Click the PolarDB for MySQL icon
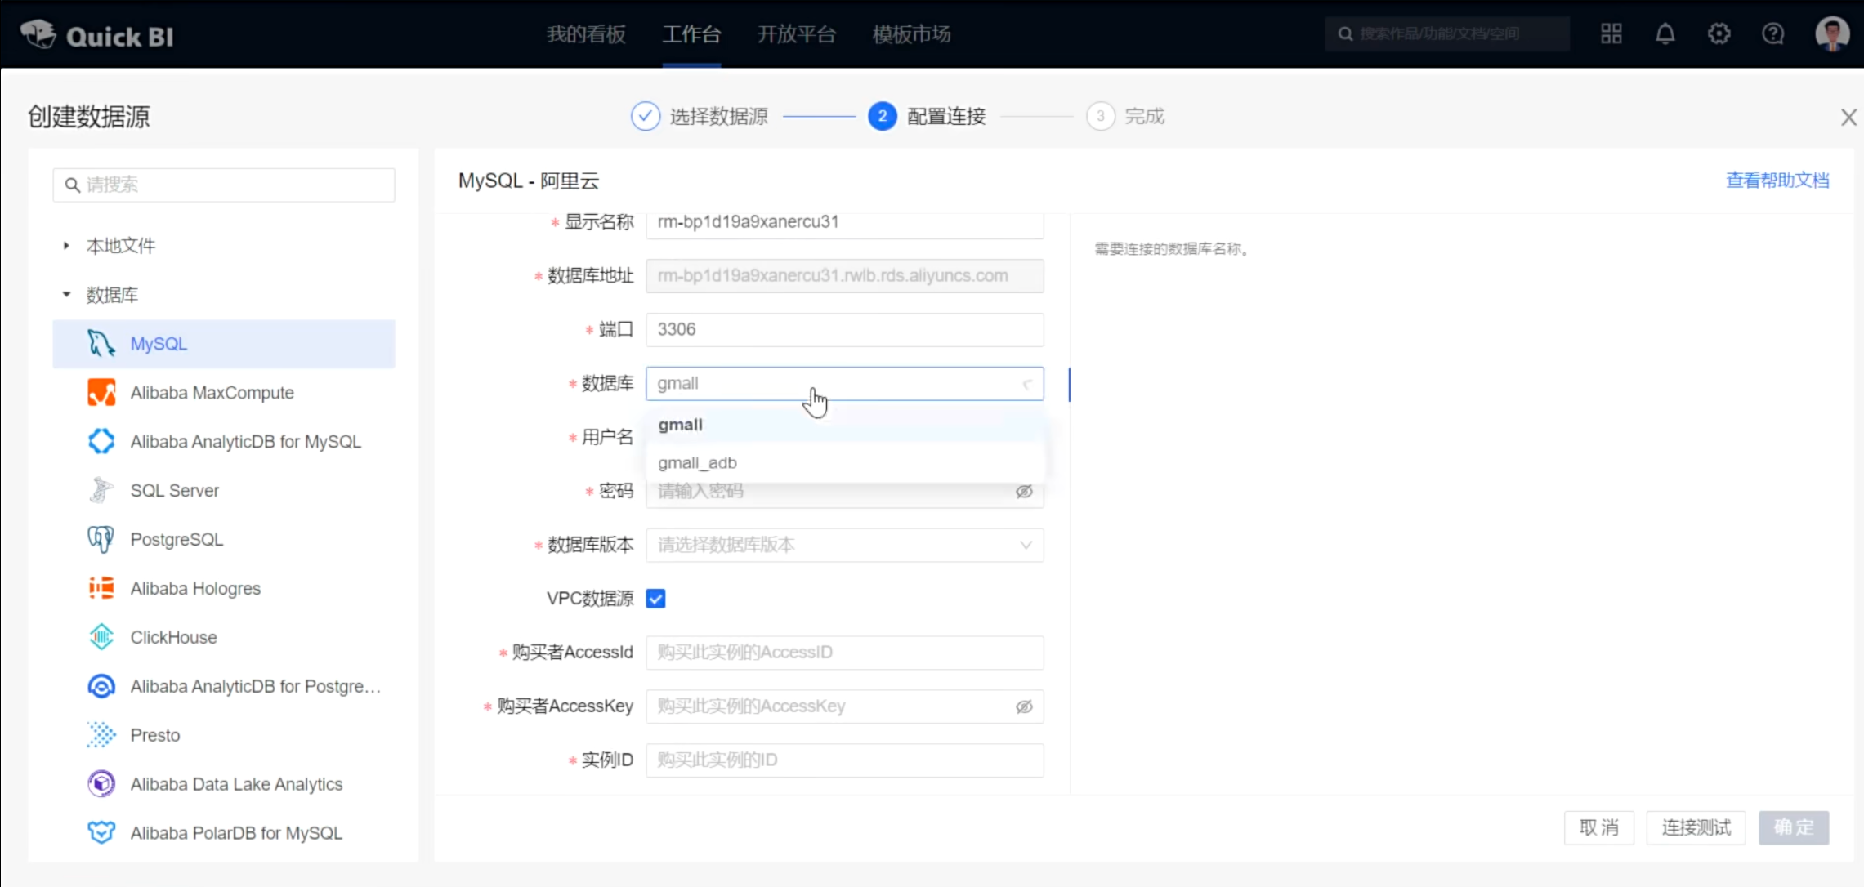The image size is (1864, 887). pyautogui.click(x=101, y=833)
